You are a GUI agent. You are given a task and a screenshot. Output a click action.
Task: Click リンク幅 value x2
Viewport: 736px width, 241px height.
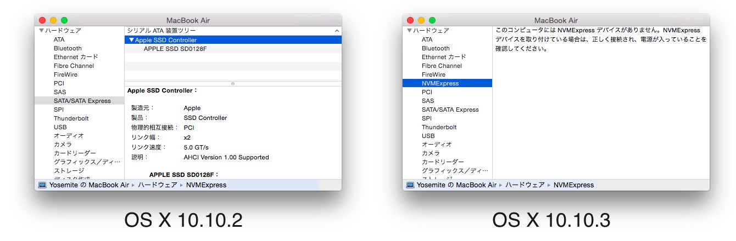tap(187, 137)
